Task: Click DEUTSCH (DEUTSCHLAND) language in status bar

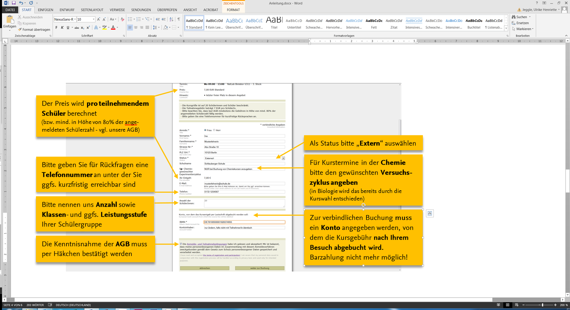Action: (x=73, y=305)
